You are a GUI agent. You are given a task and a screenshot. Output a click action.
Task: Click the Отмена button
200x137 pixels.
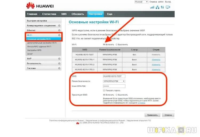[168, 115]
